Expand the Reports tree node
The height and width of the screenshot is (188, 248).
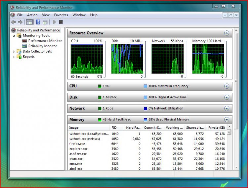(x=14, y=57)
